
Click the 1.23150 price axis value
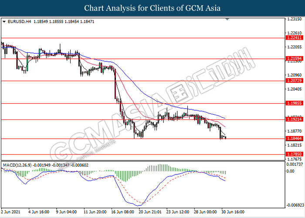(294, 19)
